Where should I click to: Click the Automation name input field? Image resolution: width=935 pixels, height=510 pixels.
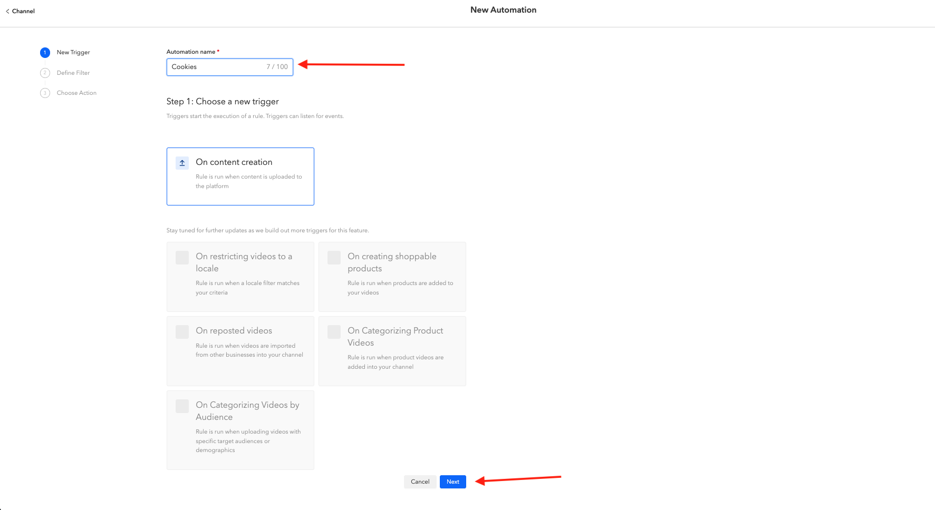point(230,67)
